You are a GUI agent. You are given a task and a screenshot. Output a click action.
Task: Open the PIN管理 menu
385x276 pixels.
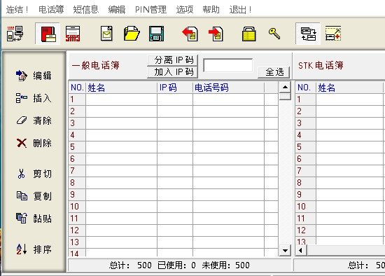click(150, 10)
